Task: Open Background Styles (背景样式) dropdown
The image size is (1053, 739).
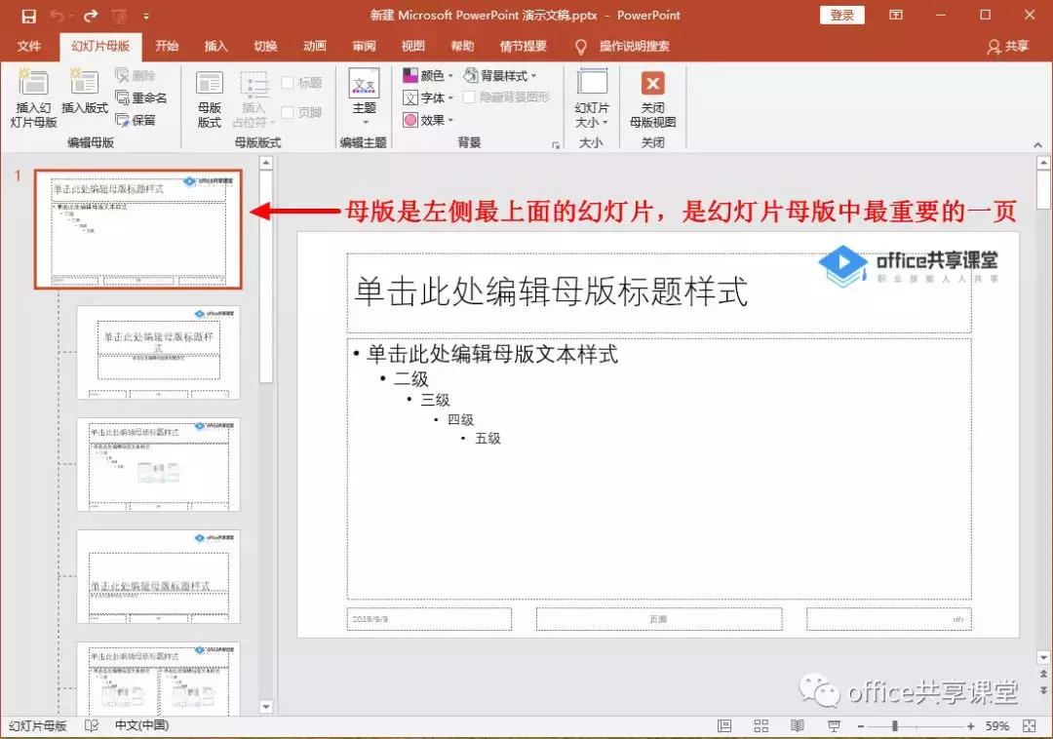Action: point(500,75)
